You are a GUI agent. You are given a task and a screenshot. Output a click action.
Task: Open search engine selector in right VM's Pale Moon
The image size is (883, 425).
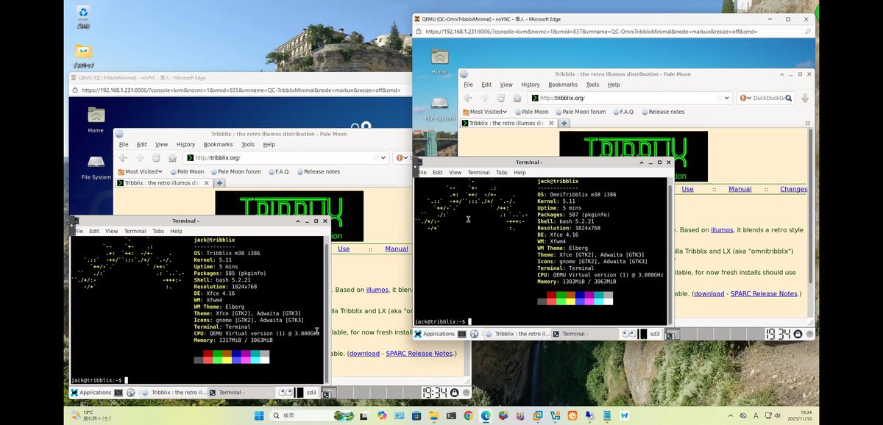[744, 98]
